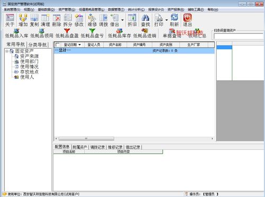Toggle the select-all checkbox in grid header

(57, 45)
